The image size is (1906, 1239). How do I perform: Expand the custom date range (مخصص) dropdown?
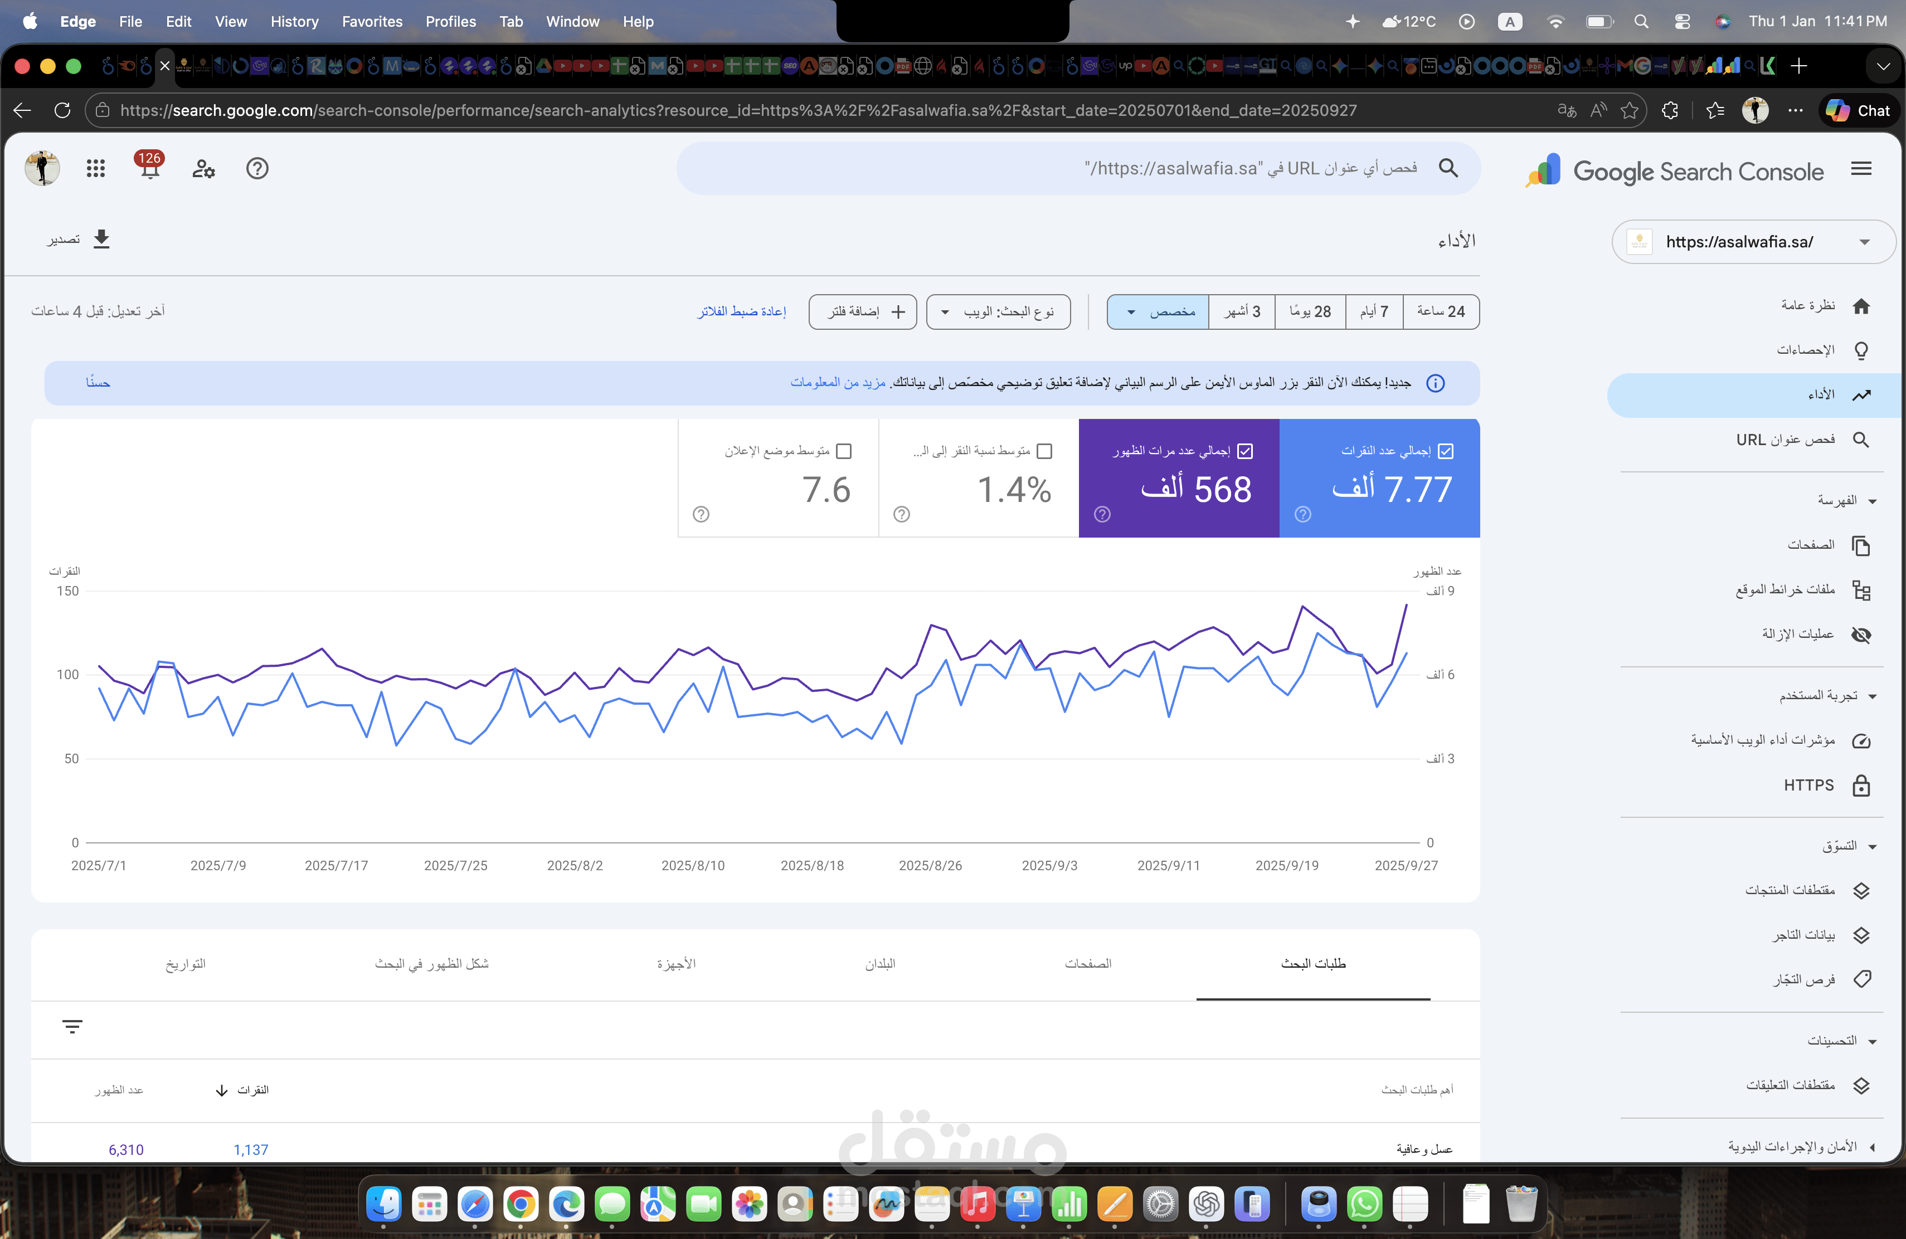(1156, 311)
